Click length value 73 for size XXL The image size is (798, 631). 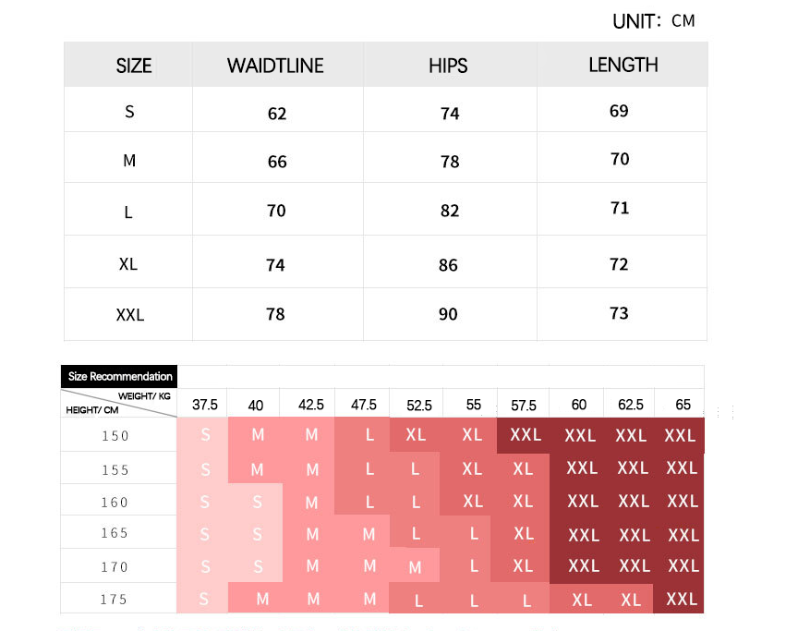pyautogui.click(x=619, y=313)
